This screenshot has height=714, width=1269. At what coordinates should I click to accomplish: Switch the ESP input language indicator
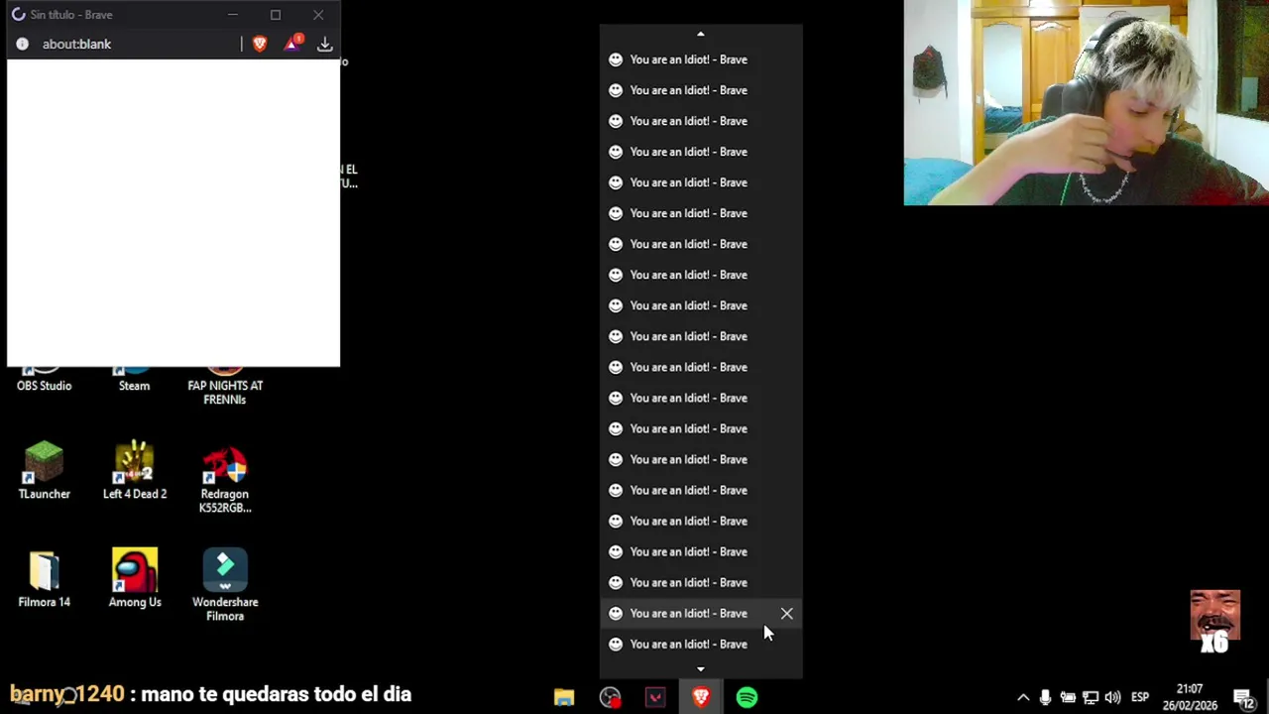(x=1140, y=698)
